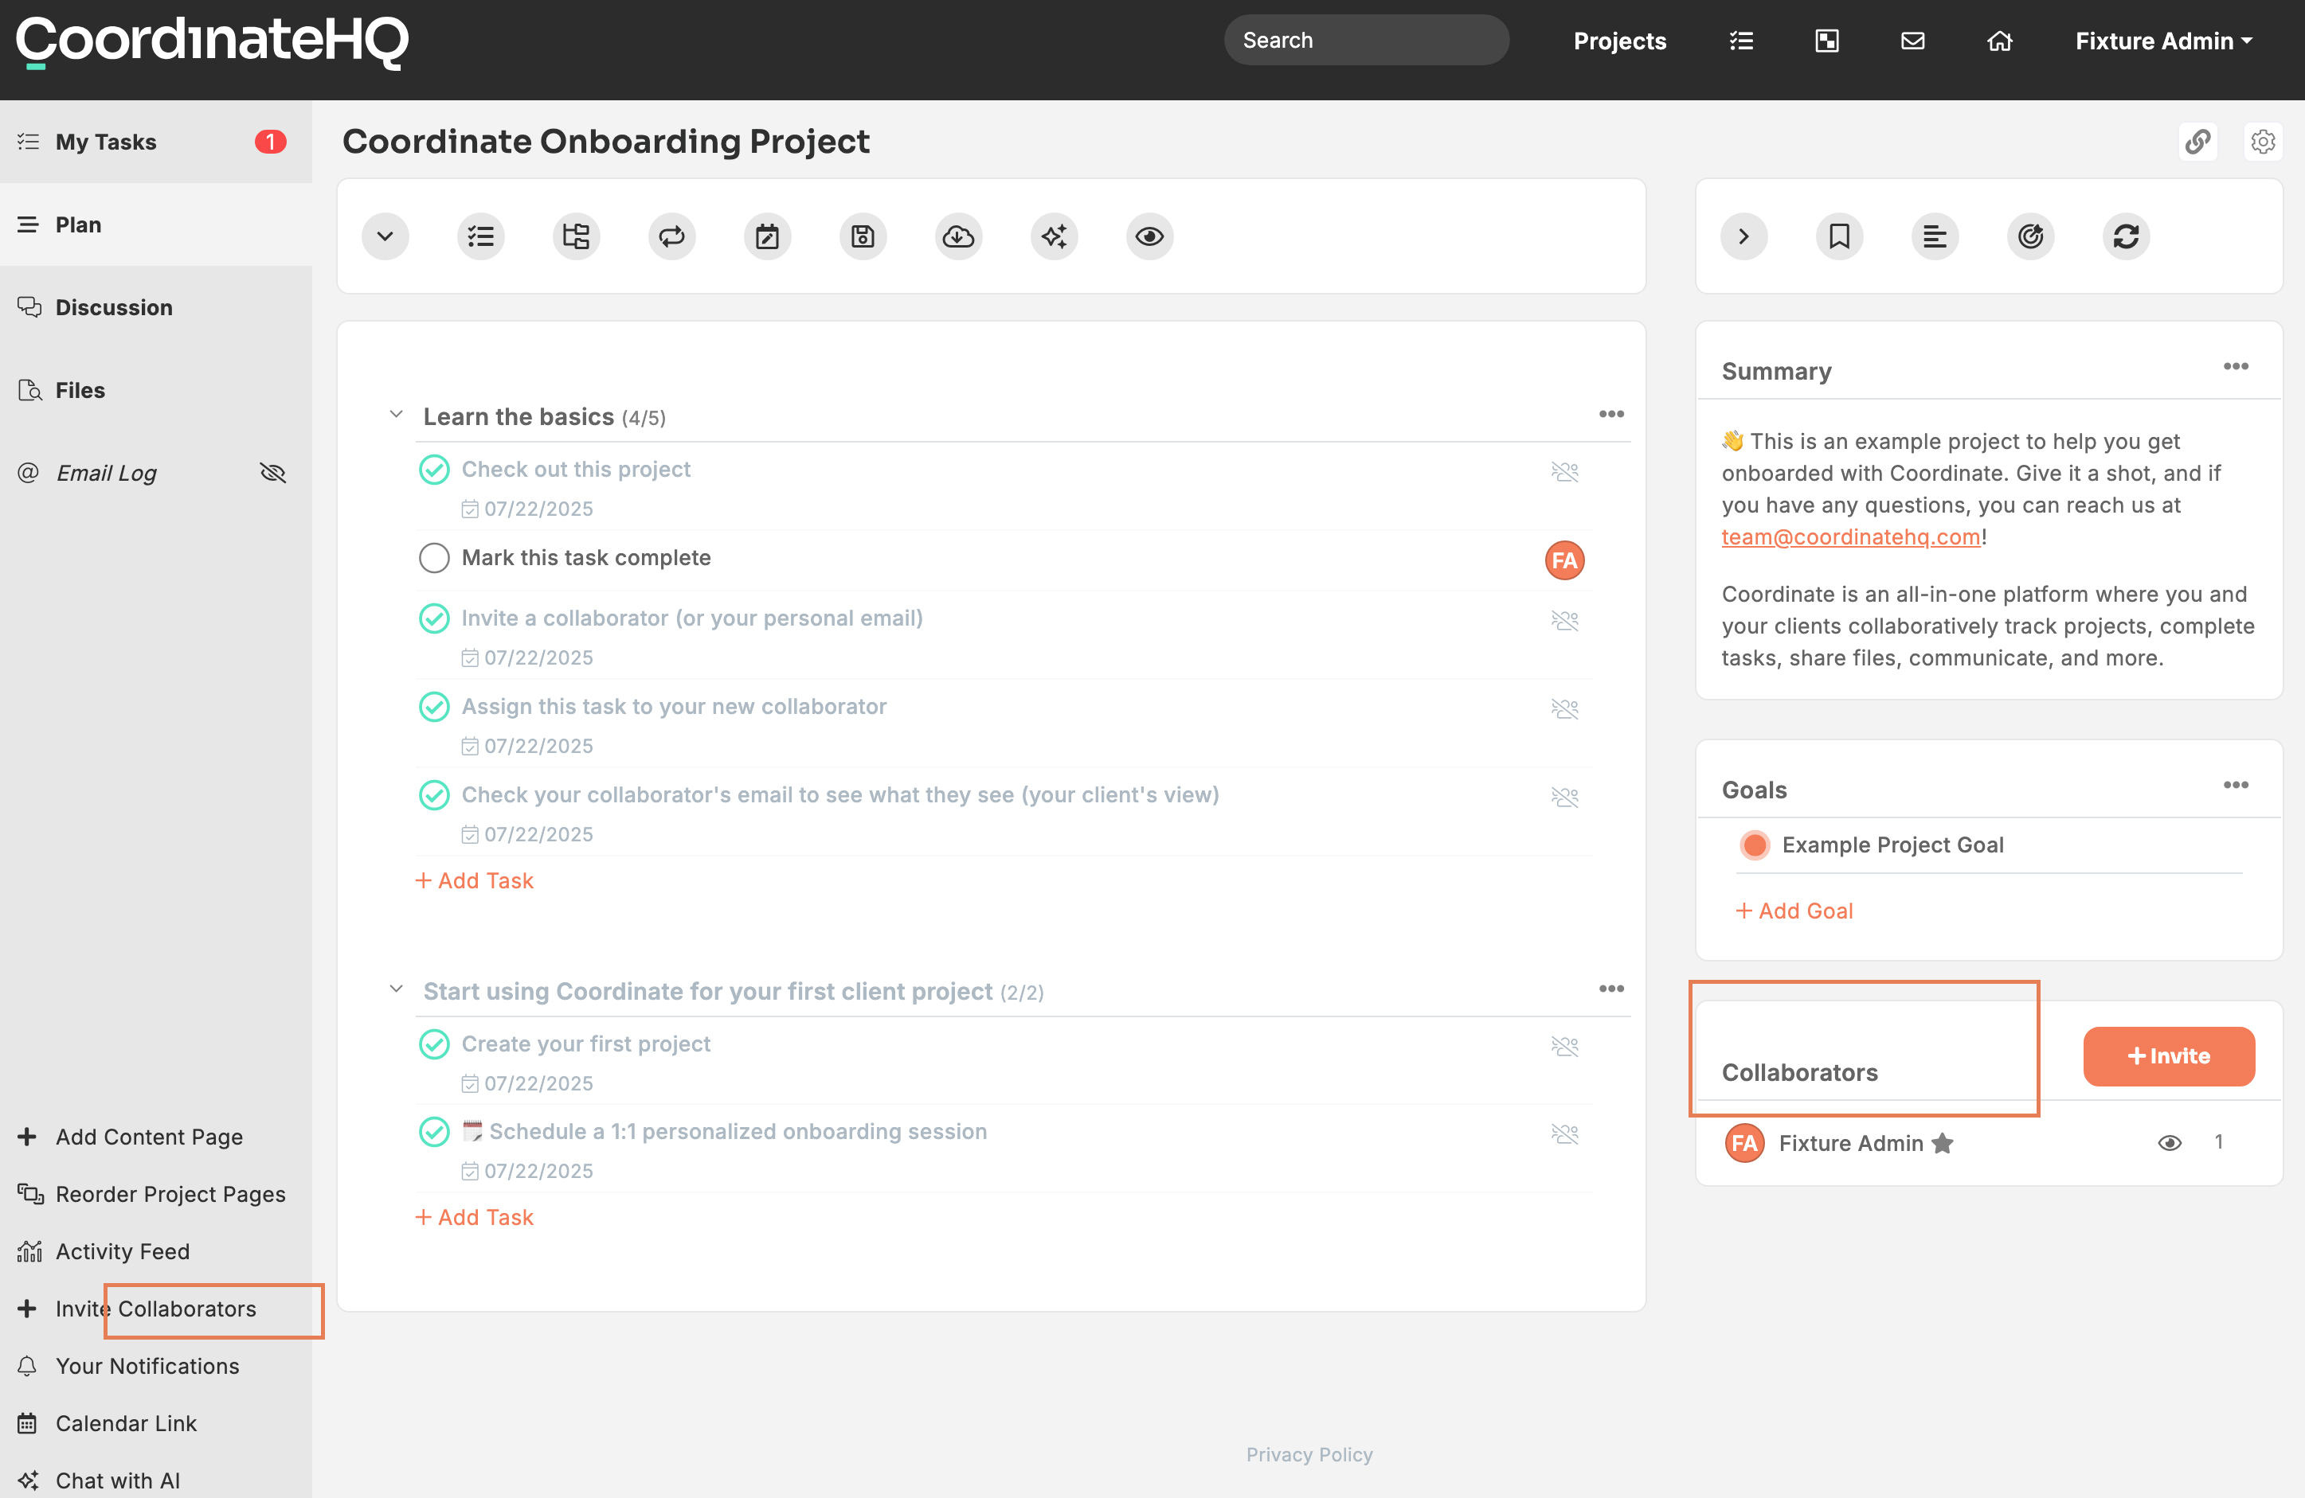Screen dimensions: 2305x1498
Task: Click the Fixture Admin avatar in Collaborators
Action: [x=1744, y=1143]
